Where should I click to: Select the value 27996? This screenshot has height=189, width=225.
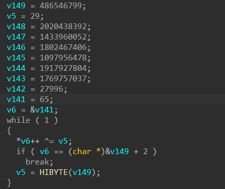[x=51, y=89]
